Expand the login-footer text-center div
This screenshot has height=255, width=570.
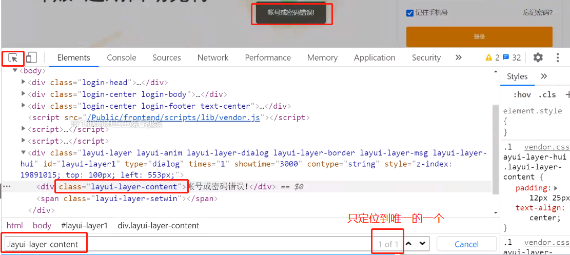tap(24, 106)
